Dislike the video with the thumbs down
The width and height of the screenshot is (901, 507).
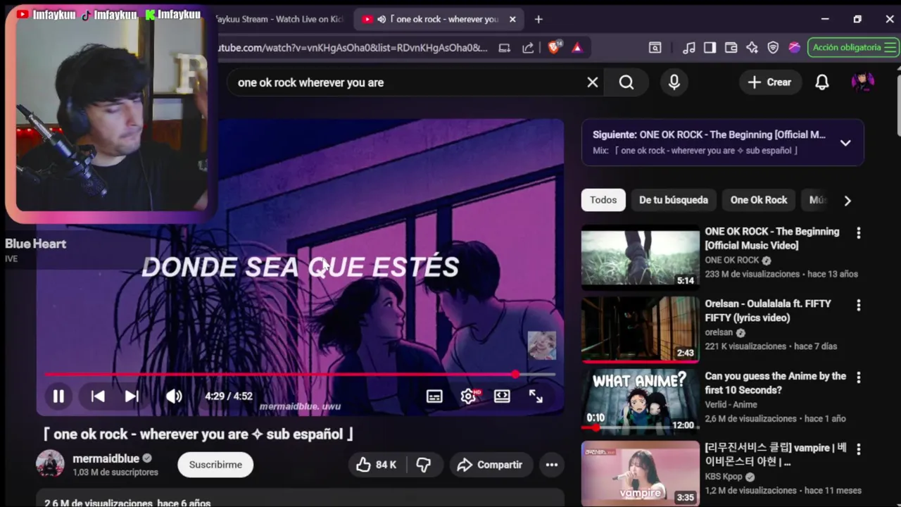(424, 465)
